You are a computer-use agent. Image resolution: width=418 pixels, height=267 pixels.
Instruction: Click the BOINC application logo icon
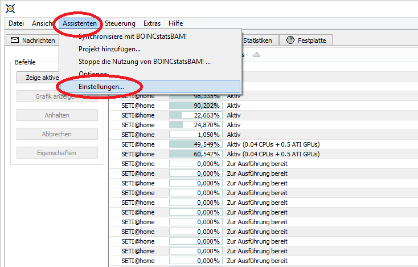pos(10,9)
